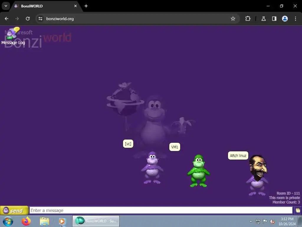Open the chat log icon beside message field
Screen dimensions: 302x227
coord(298,210)
